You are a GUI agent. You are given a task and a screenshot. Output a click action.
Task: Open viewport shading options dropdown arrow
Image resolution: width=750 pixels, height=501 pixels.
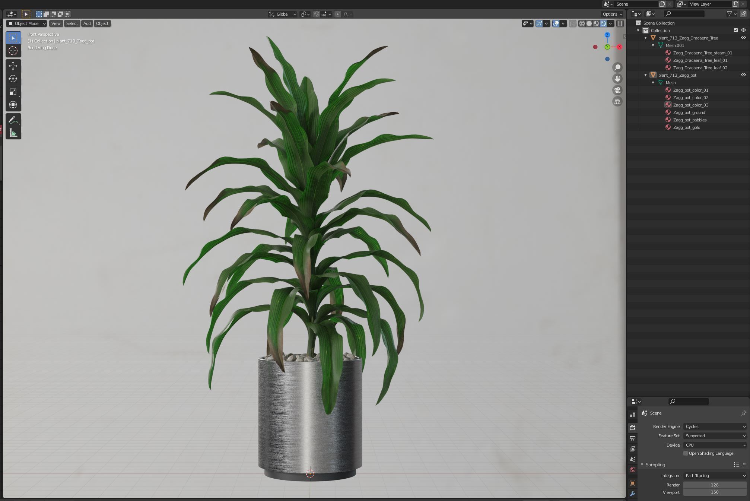pyautogui.click(x=610, y=23)
